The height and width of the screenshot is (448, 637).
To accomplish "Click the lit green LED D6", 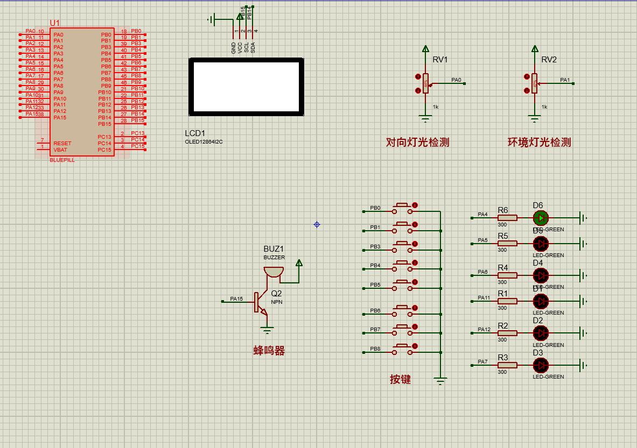I will pyautogui.click(x=541, y=218).
